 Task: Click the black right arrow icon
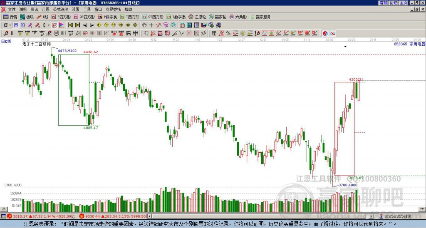pos(92,25)
